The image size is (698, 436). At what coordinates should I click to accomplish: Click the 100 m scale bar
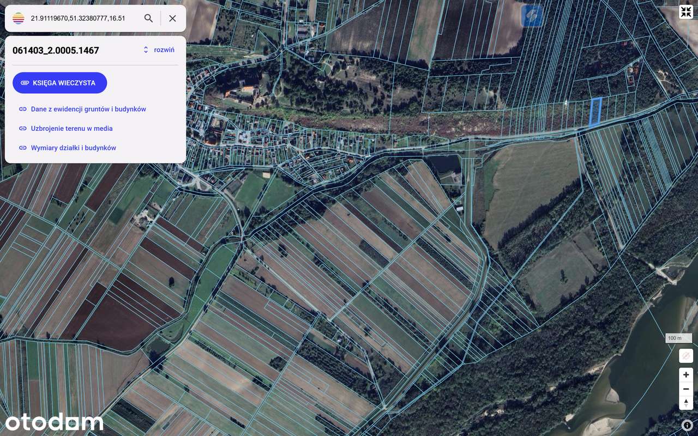(678, 338)
